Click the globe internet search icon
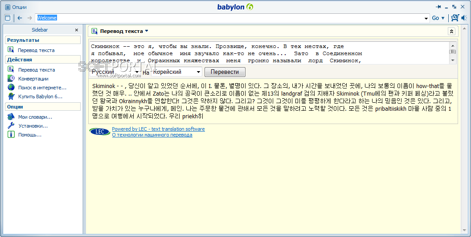 11,87
